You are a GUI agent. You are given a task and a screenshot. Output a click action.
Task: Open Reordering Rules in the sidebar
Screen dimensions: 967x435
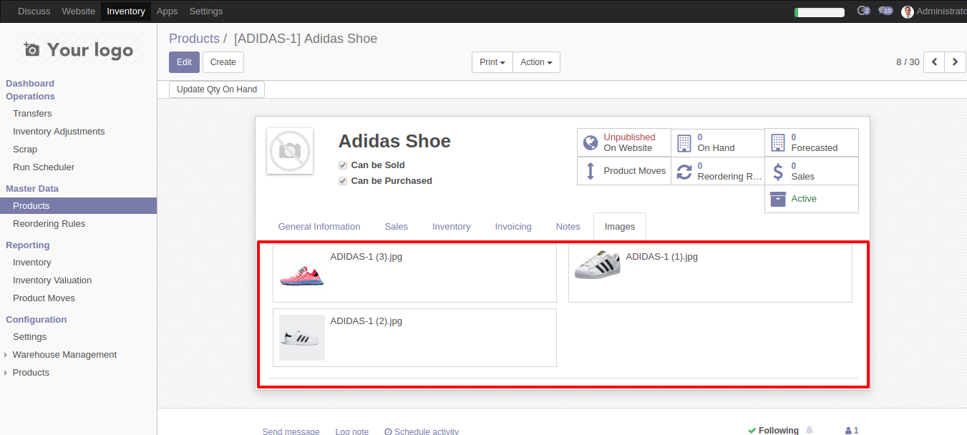click(x=49, y=224)
